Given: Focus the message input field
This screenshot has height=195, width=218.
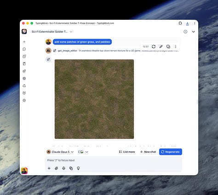Looking at the screenshot, I should click(x=114, y=160).
